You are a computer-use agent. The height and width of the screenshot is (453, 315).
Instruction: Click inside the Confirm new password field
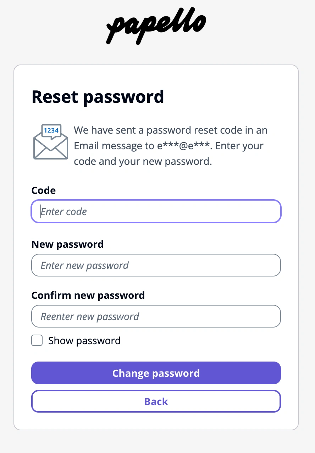pyautogui.click(x=156, y=316)
